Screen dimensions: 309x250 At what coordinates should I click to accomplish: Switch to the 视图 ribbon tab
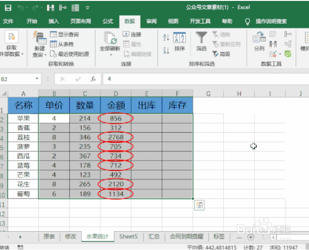coord(173,21)
